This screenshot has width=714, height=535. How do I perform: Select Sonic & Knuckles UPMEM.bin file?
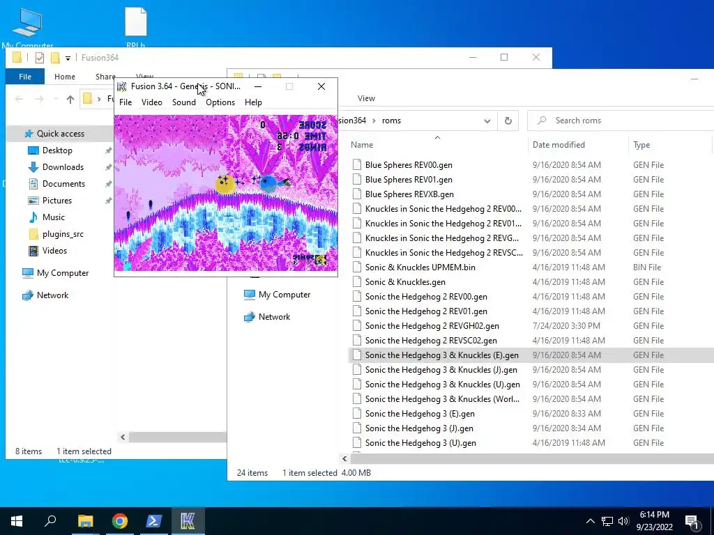[420, 267]
